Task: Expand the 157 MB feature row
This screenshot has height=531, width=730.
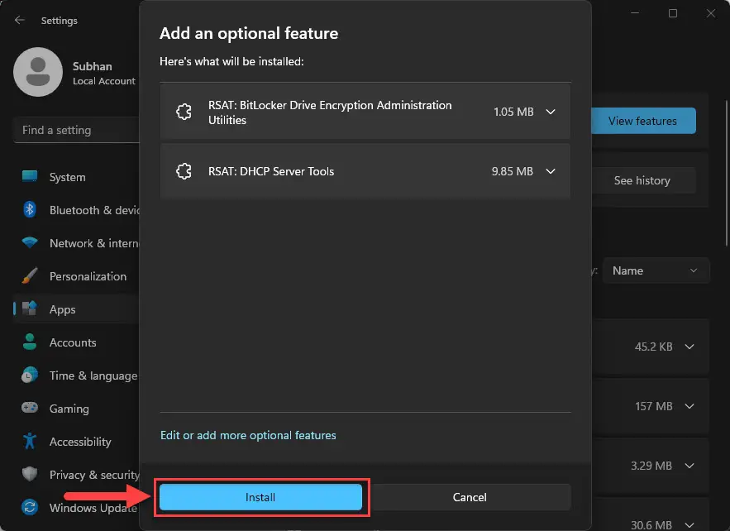Action: (689, 406)
